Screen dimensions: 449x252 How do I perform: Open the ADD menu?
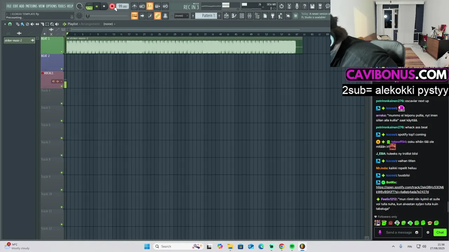pyautogui.click(x=22, y=6)
